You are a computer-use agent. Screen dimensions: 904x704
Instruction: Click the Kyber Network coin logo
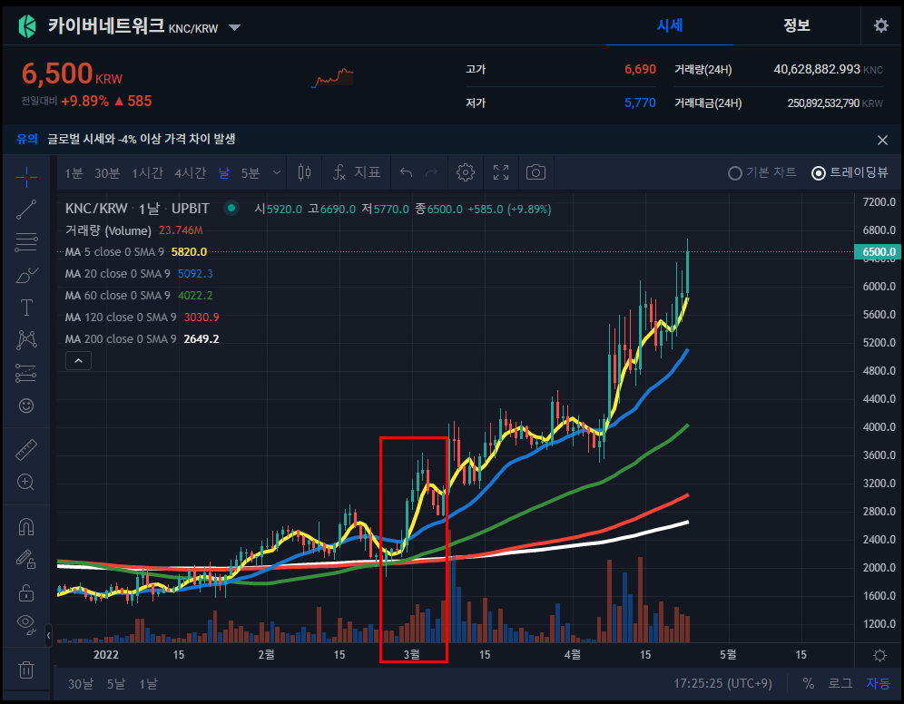pyautogui.click(x=26, y=26)
